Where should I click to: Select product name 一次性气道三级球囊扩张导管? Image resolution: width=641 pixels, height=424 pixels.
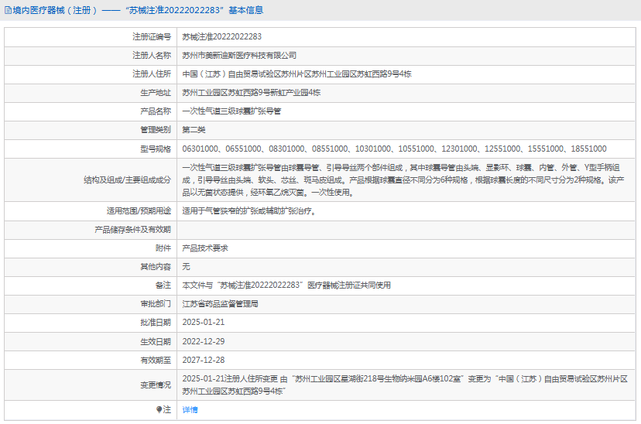click(x=231, y=111)
